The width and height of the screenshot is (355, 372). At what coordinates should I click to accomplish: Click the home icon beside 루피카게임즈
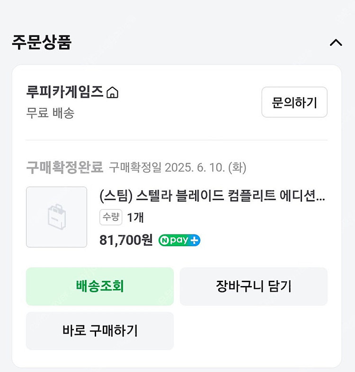[113, 92]
